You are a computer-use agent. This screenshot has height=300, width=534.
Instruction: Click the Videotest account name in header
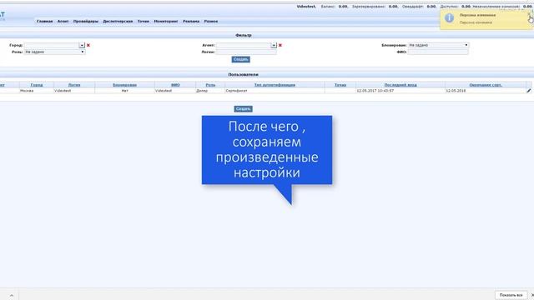[306, 7]
